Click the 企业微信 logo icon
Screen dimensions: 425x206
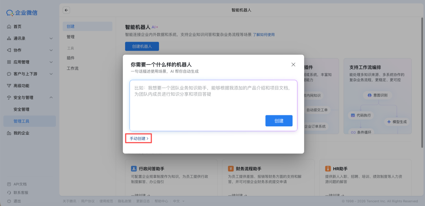click(x=10, y=13)
